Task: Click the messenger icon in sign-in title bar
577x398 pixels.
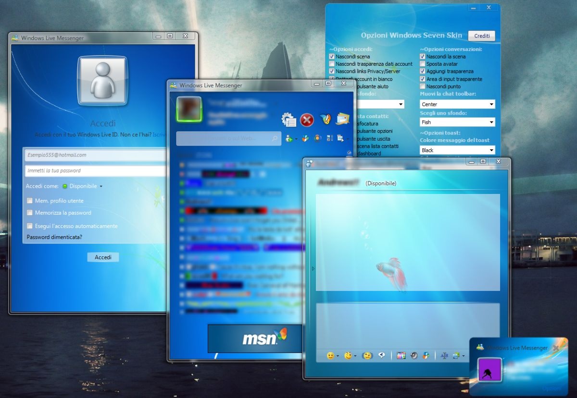Action: (15, 38)
